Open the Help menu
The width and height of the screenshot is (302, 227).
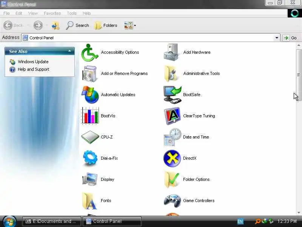pos(87,13)
